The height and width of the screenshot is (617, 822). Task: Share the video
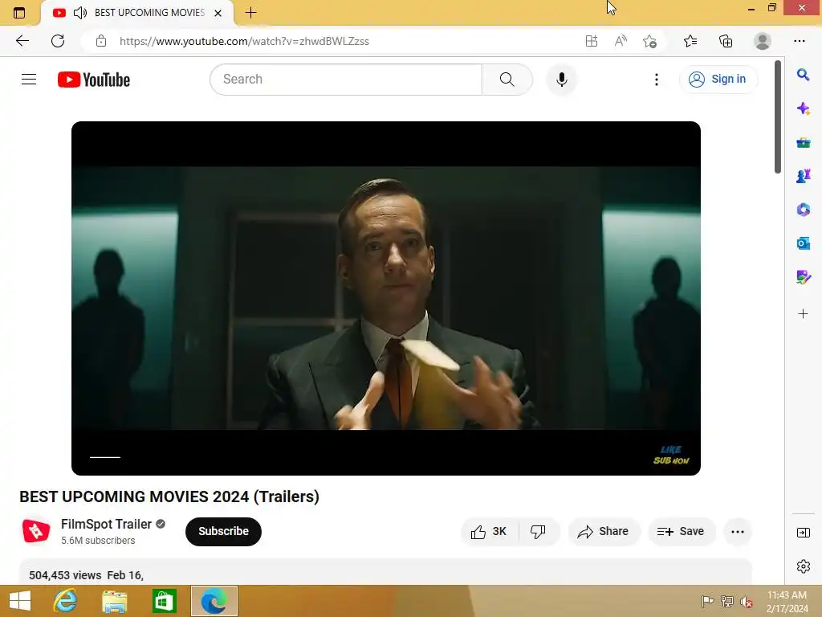pyautogui.click(x=604, y=532)
